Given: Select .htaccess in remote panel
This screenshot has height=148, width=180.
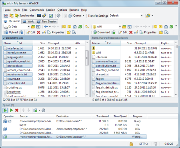Looking at the screenshot, I should (101, 57).
